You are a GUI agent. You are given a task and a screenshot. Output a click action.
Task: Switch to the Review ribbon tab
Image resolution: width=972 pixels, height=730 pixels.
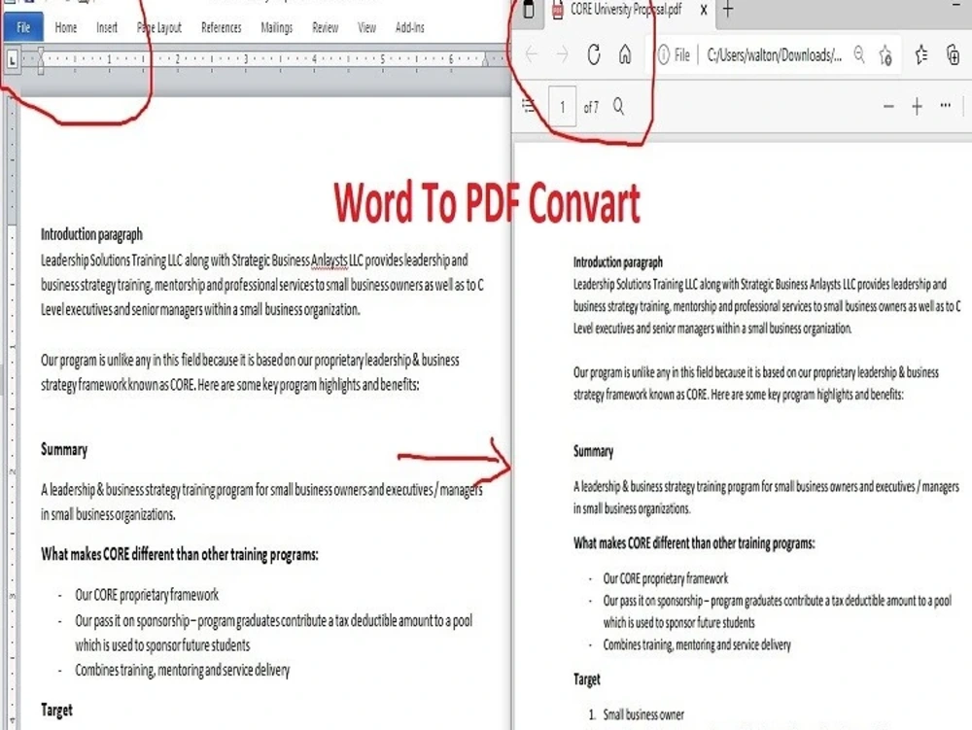tap(325, 27)
